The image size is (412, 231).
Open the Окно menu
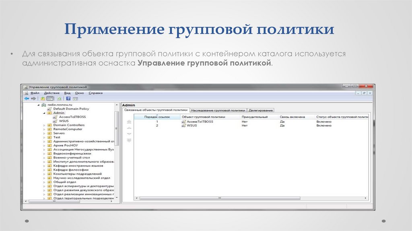click(x=79, y=93)
